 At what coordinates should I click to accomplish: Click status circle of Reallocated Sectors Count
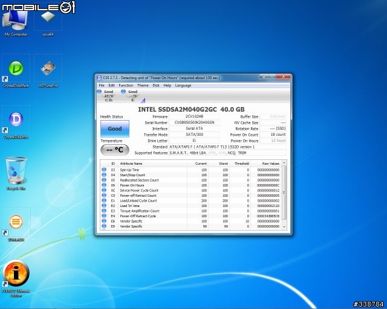[104, 180]
